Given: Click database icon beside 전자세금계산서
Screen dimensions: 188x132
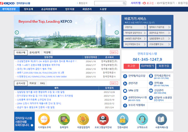Looking at the screenshot, I should [x=151, y=76].
